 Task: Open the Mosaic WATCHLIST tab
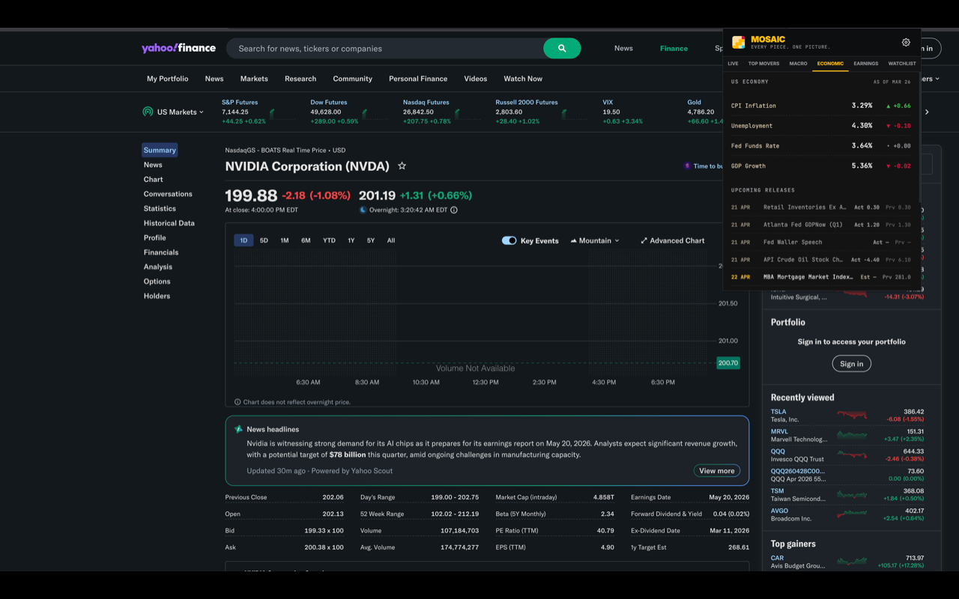click(x=902, y=64)
